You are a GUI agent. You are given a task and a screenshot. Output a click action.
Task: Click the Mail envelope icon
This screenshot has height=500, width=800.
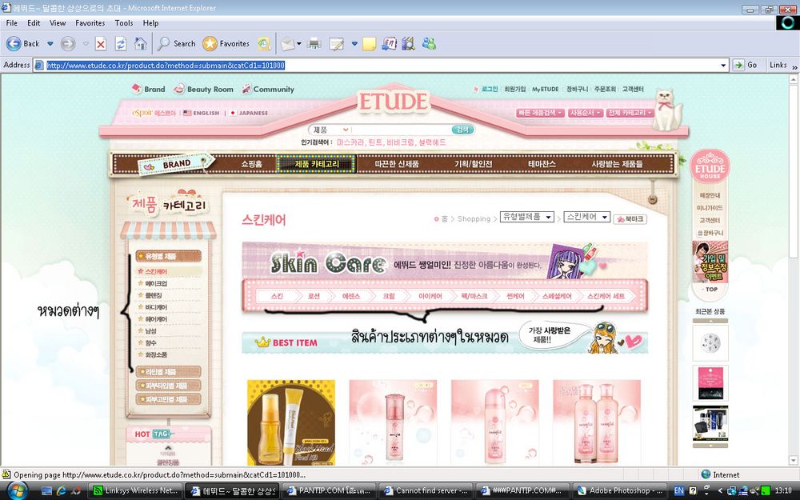click(x=288, y=44)
